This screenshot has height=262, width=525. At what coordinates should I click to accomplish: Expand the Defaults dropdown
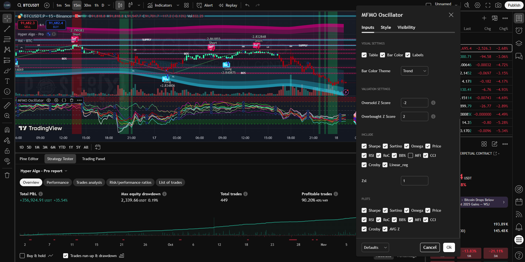[375, 247]
